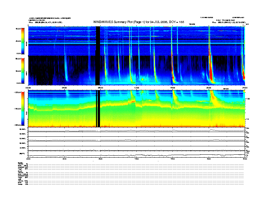Click the -125.00 label on TNR scale
Image resolution: width=264 pixels, height=204 pixels.
(x=17, y=92)
